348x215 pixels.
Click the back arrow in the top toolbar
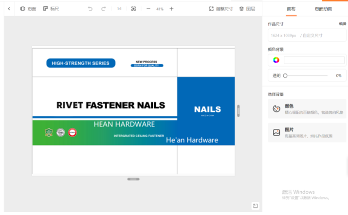9,9
